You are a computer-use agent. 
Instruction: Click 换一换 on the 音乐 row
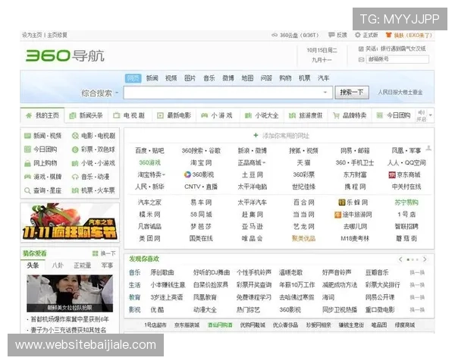[x=417, y=272]
